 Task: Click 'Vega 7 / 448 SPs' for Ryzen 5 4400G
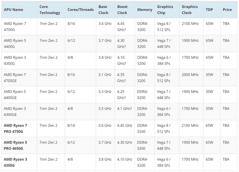(x=164, y=44)
